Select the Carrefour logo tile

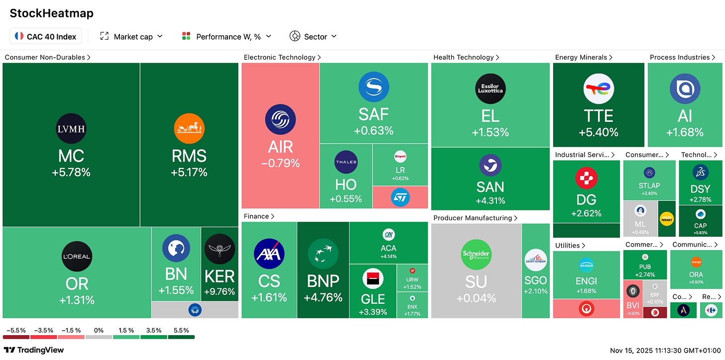[712, 311]
